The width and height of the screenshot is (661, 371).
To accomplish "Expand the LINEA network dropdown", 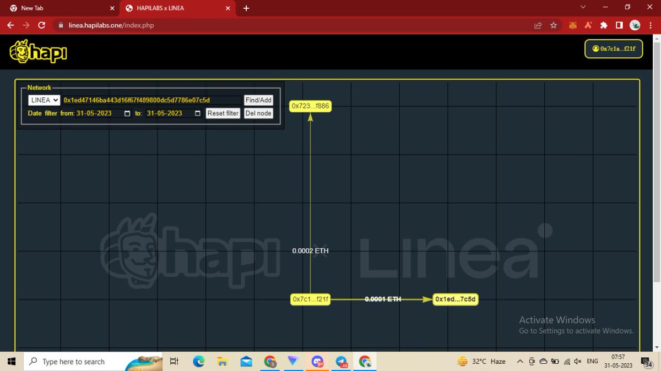I will pyautogui.click(x=44, y=100).
